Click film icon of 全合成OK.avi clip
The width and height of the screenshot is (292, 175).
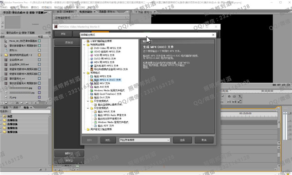coord(6,60)
